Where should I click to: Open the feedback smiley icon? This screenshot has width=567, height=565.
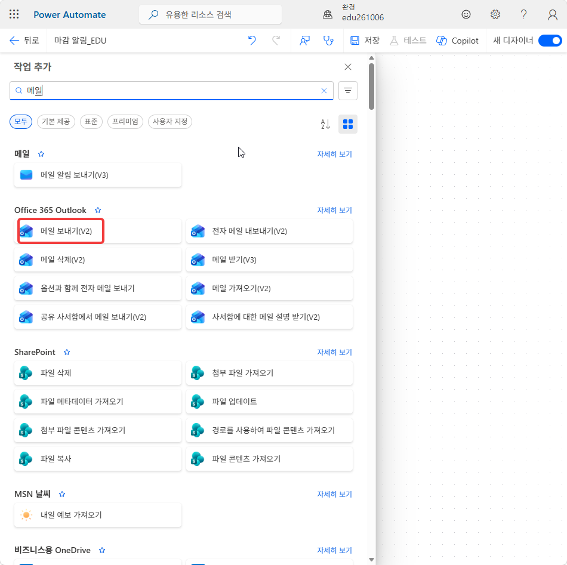tap(466, 14)
